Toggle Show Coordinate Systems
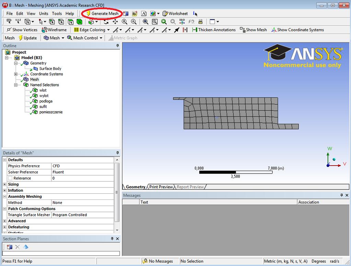The height and width of the screenshot is (266, 351). point(297,30)
